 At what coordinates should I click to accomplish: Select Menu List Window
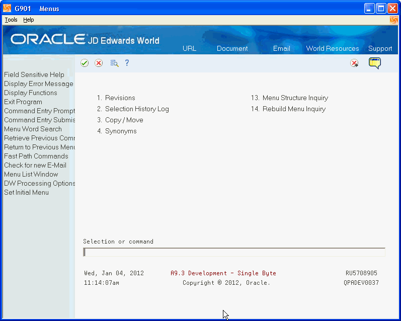31,174
